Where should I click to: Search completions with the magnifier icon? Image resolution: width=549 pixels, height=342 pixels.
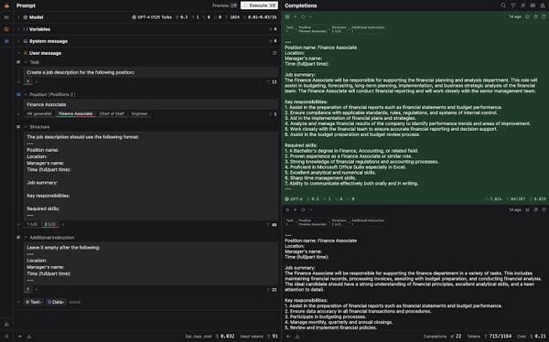(503, 5)
